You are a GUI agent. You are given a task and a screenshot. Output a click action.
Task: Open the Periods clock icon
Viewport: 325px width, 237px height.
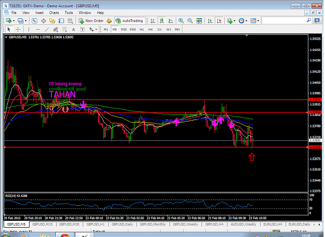tap(241, 21)
